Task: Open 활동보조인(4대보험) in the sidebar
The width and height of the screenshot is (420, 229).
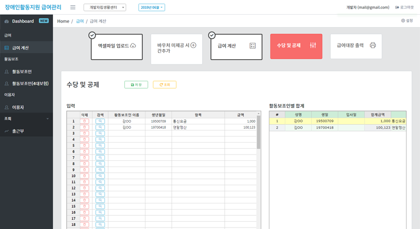Action: click(x=30, y=83)
